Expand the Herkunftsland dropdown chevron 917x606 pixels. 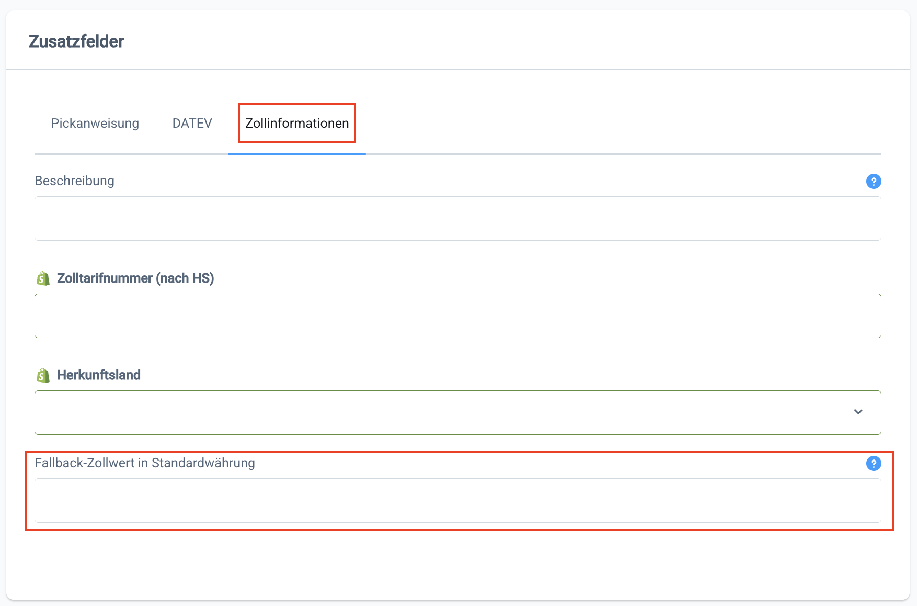[858, 412]
